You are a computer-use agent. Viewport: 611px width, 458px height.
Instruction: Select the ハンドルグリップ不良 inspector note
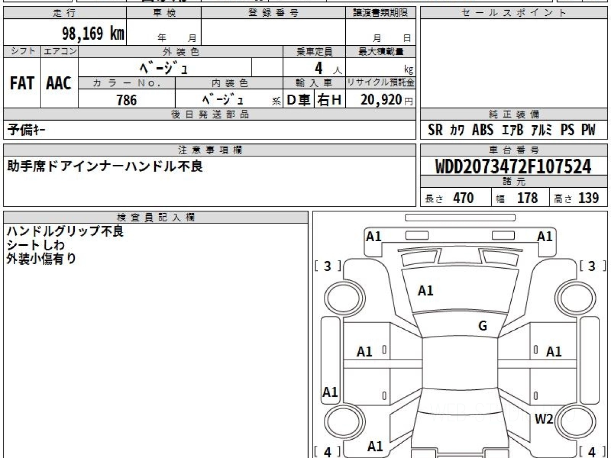(65, 232)
